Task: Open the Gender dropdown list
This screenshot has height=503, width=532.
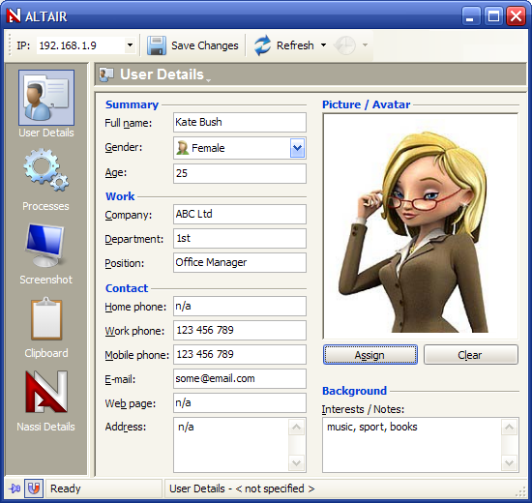Action: point(297,148)
